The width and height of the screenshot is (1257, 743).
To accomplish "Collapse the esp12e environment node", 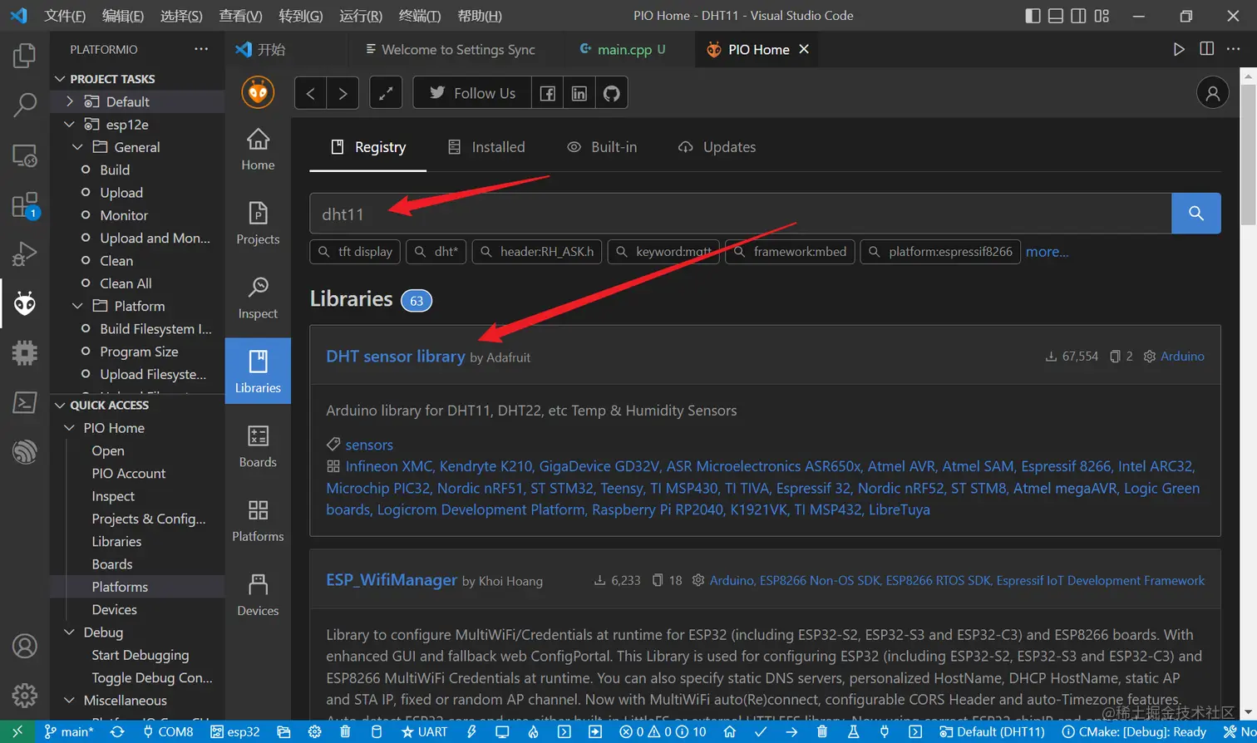I will tap(70, 125).
